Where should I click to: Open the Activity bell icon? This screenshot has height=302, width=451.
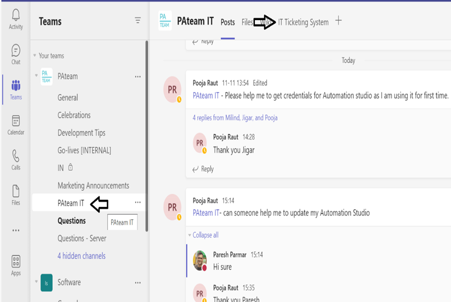pyautogui.click(x=16, y=19)
